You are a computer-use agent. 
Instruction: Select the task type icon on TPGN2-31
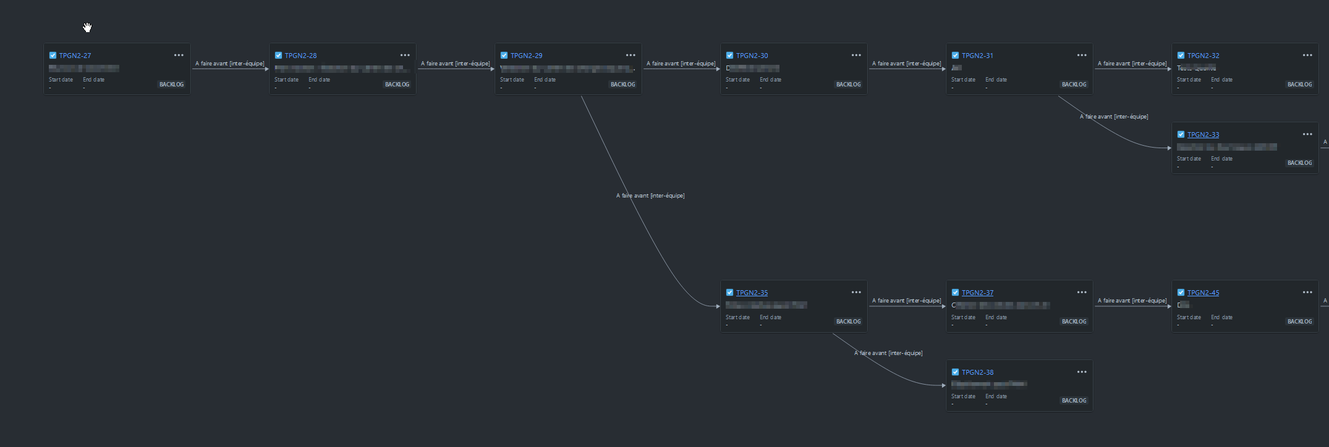coord(955,56)
